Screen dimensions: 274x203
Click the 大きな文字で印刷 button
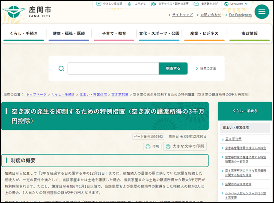(185, 146)
